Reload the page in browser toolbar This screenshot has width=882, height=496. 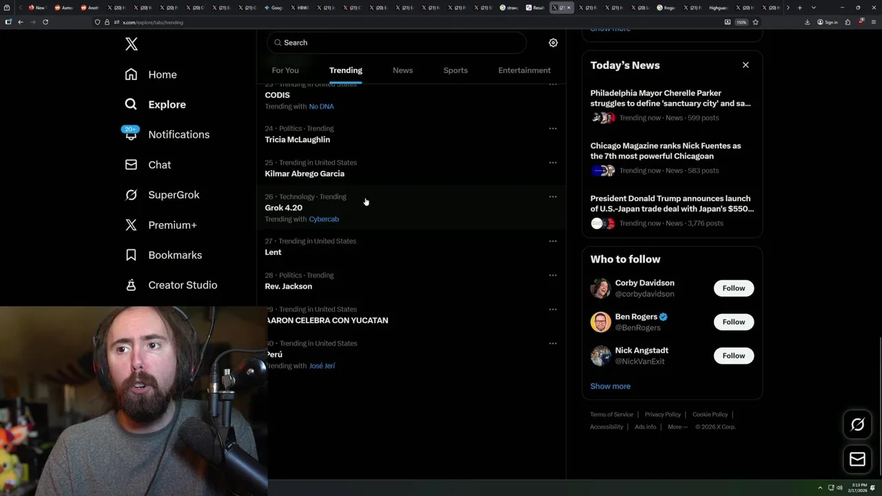[45, 22]
